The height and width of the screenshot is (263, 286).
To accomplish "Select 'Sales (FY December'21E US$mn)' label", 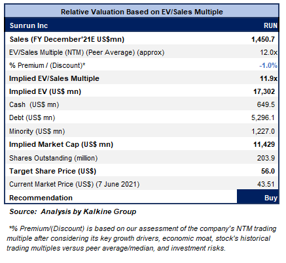I will click(x=67, y=39).
